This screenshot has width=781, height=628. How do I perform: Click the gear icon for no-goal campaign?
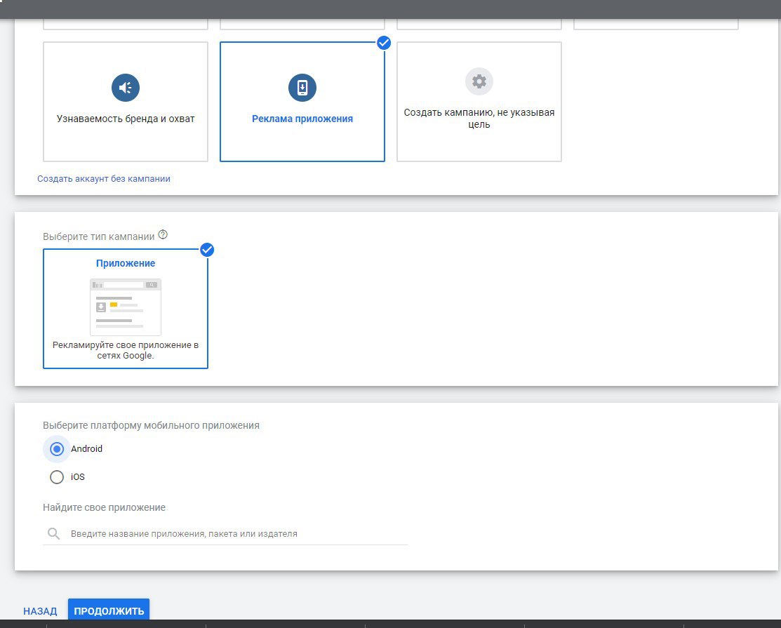(x=479, y=81)
